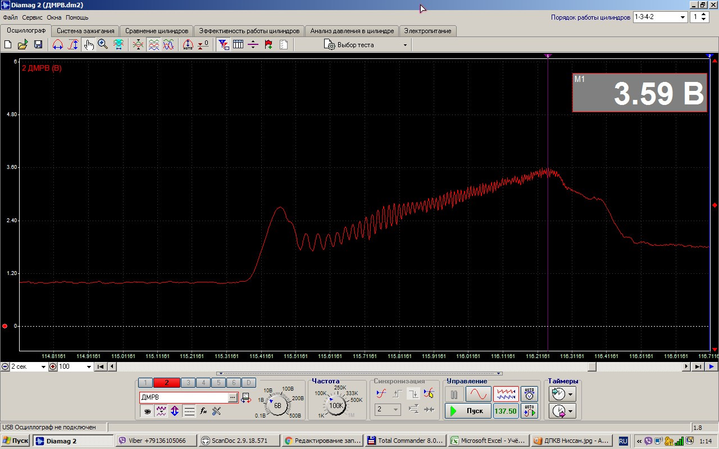Select the red channel 2 button

[x=166, y=383]
